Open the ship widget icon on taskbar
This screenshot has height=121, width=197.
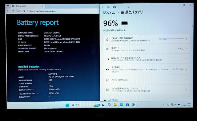pyautogui.click(x=96, y=105)
